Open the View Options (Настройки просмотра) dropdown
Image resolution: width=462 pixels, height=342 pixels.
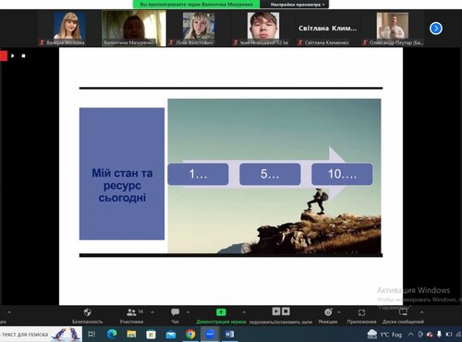coord(298,5)
